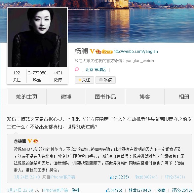Image resolution: width=194 pixels, height=193 pixels.
Task: Open the LV11 level badge
Action: click(107, 51)
